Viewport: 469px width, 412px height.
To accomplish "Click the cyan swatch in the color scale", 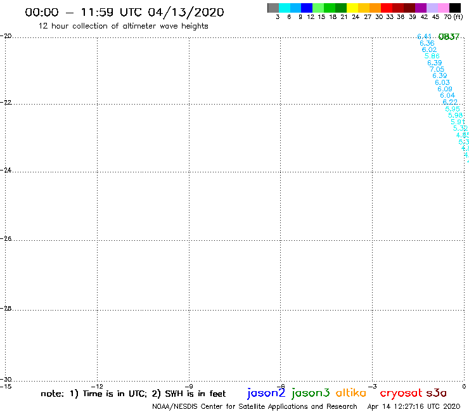I will pyautogui.click(x=285, y=8).
